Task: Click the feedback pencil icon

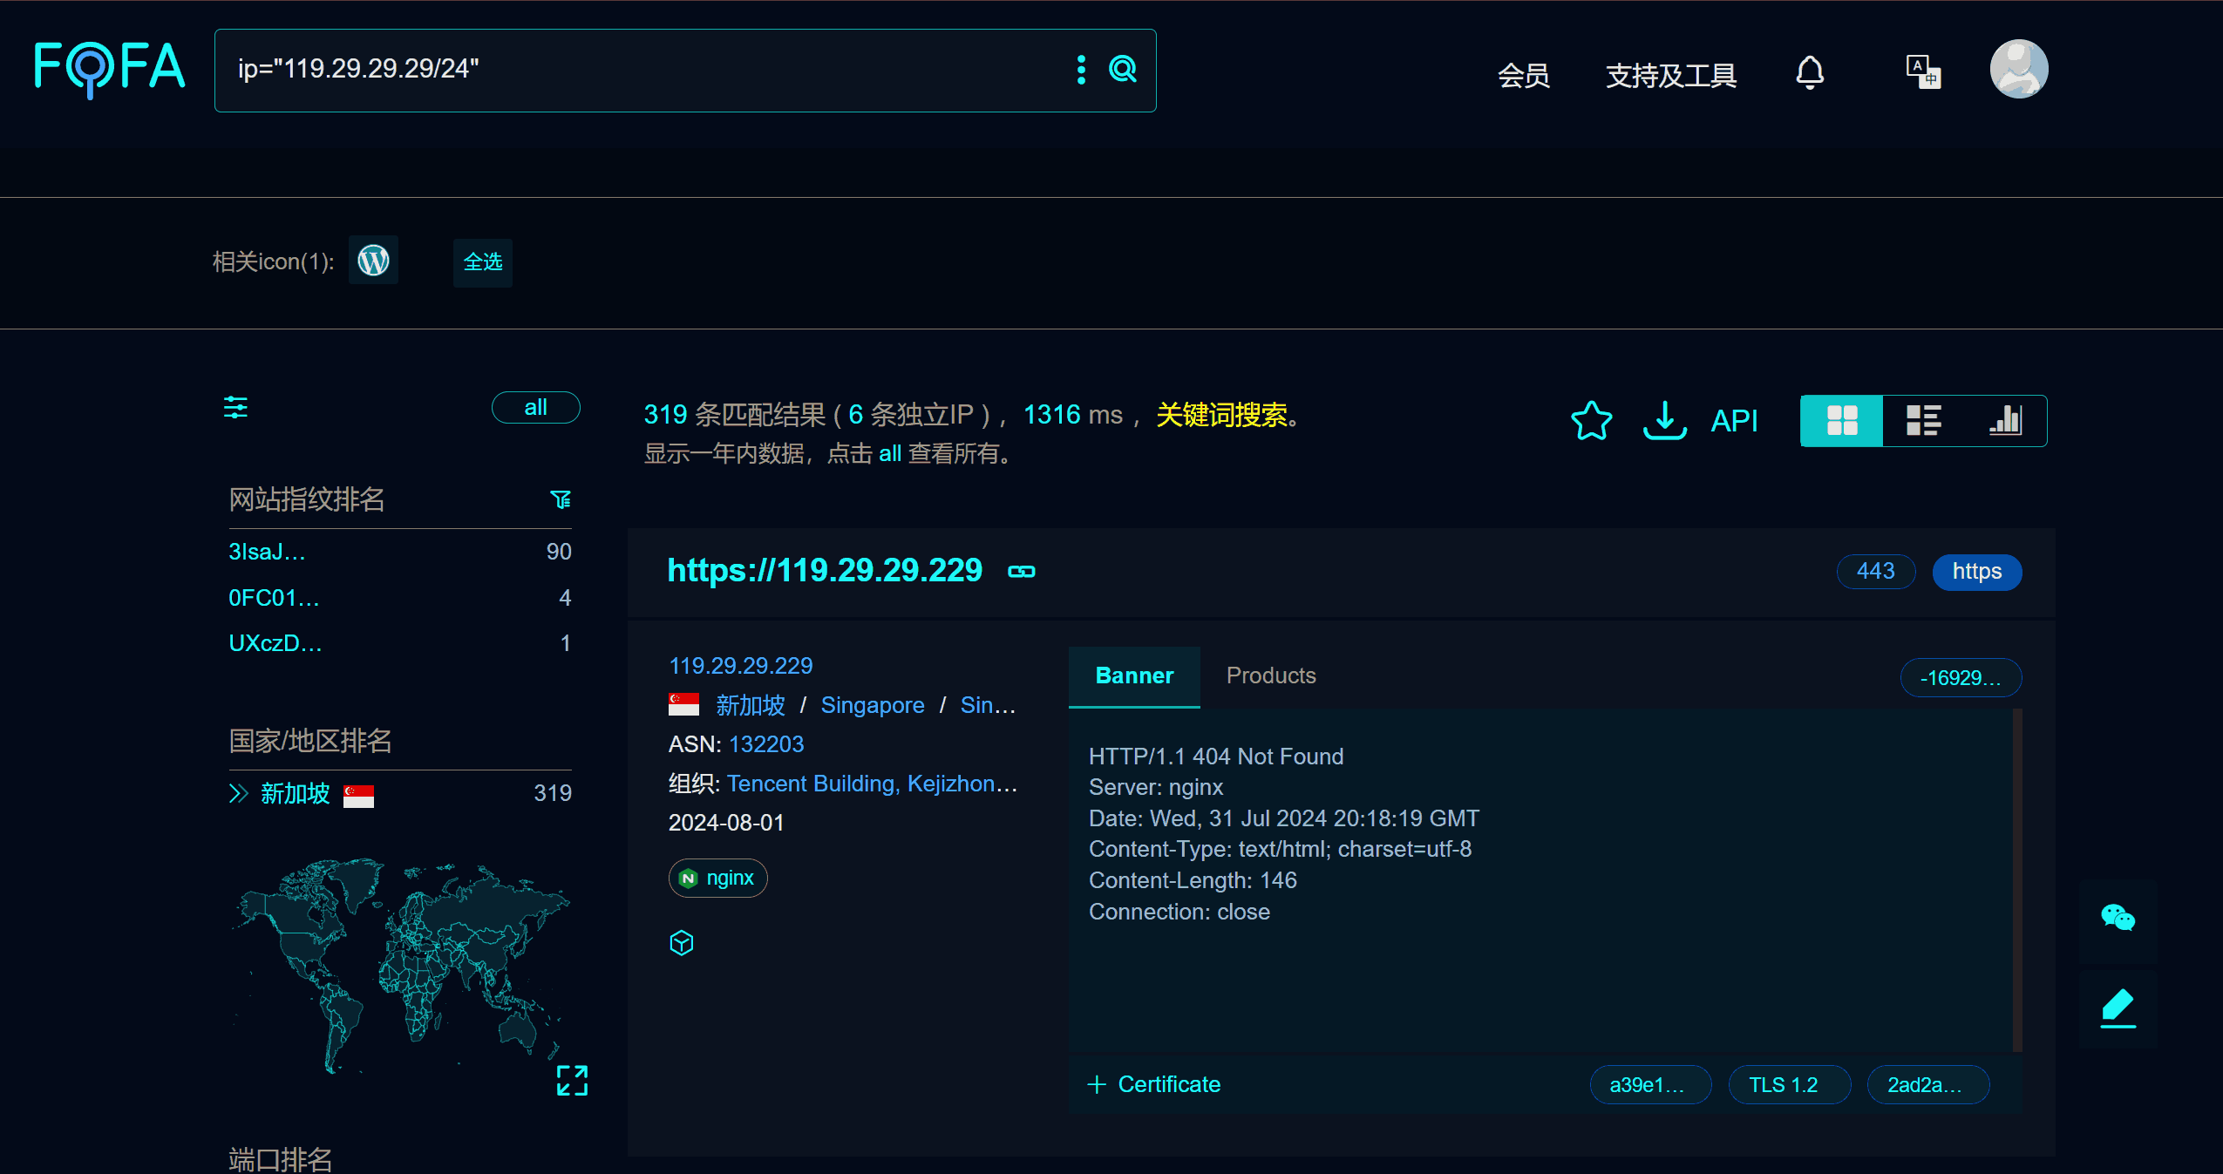Action: click(x=2118, y=1008)
